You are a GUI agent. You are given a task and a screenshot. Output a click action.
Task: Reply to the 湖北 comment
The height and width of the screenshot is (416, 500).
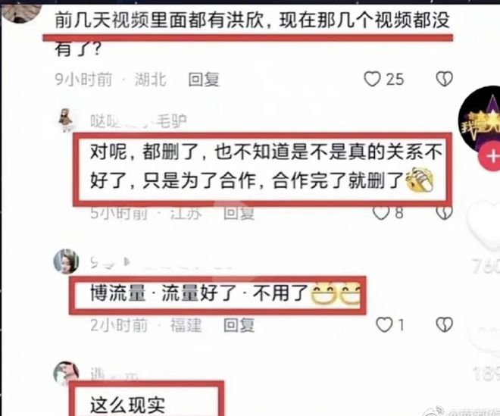(204, 79)
